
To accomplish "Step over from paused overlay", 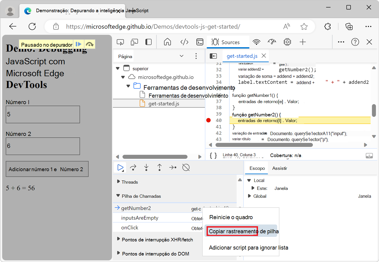I will point(90,44).
